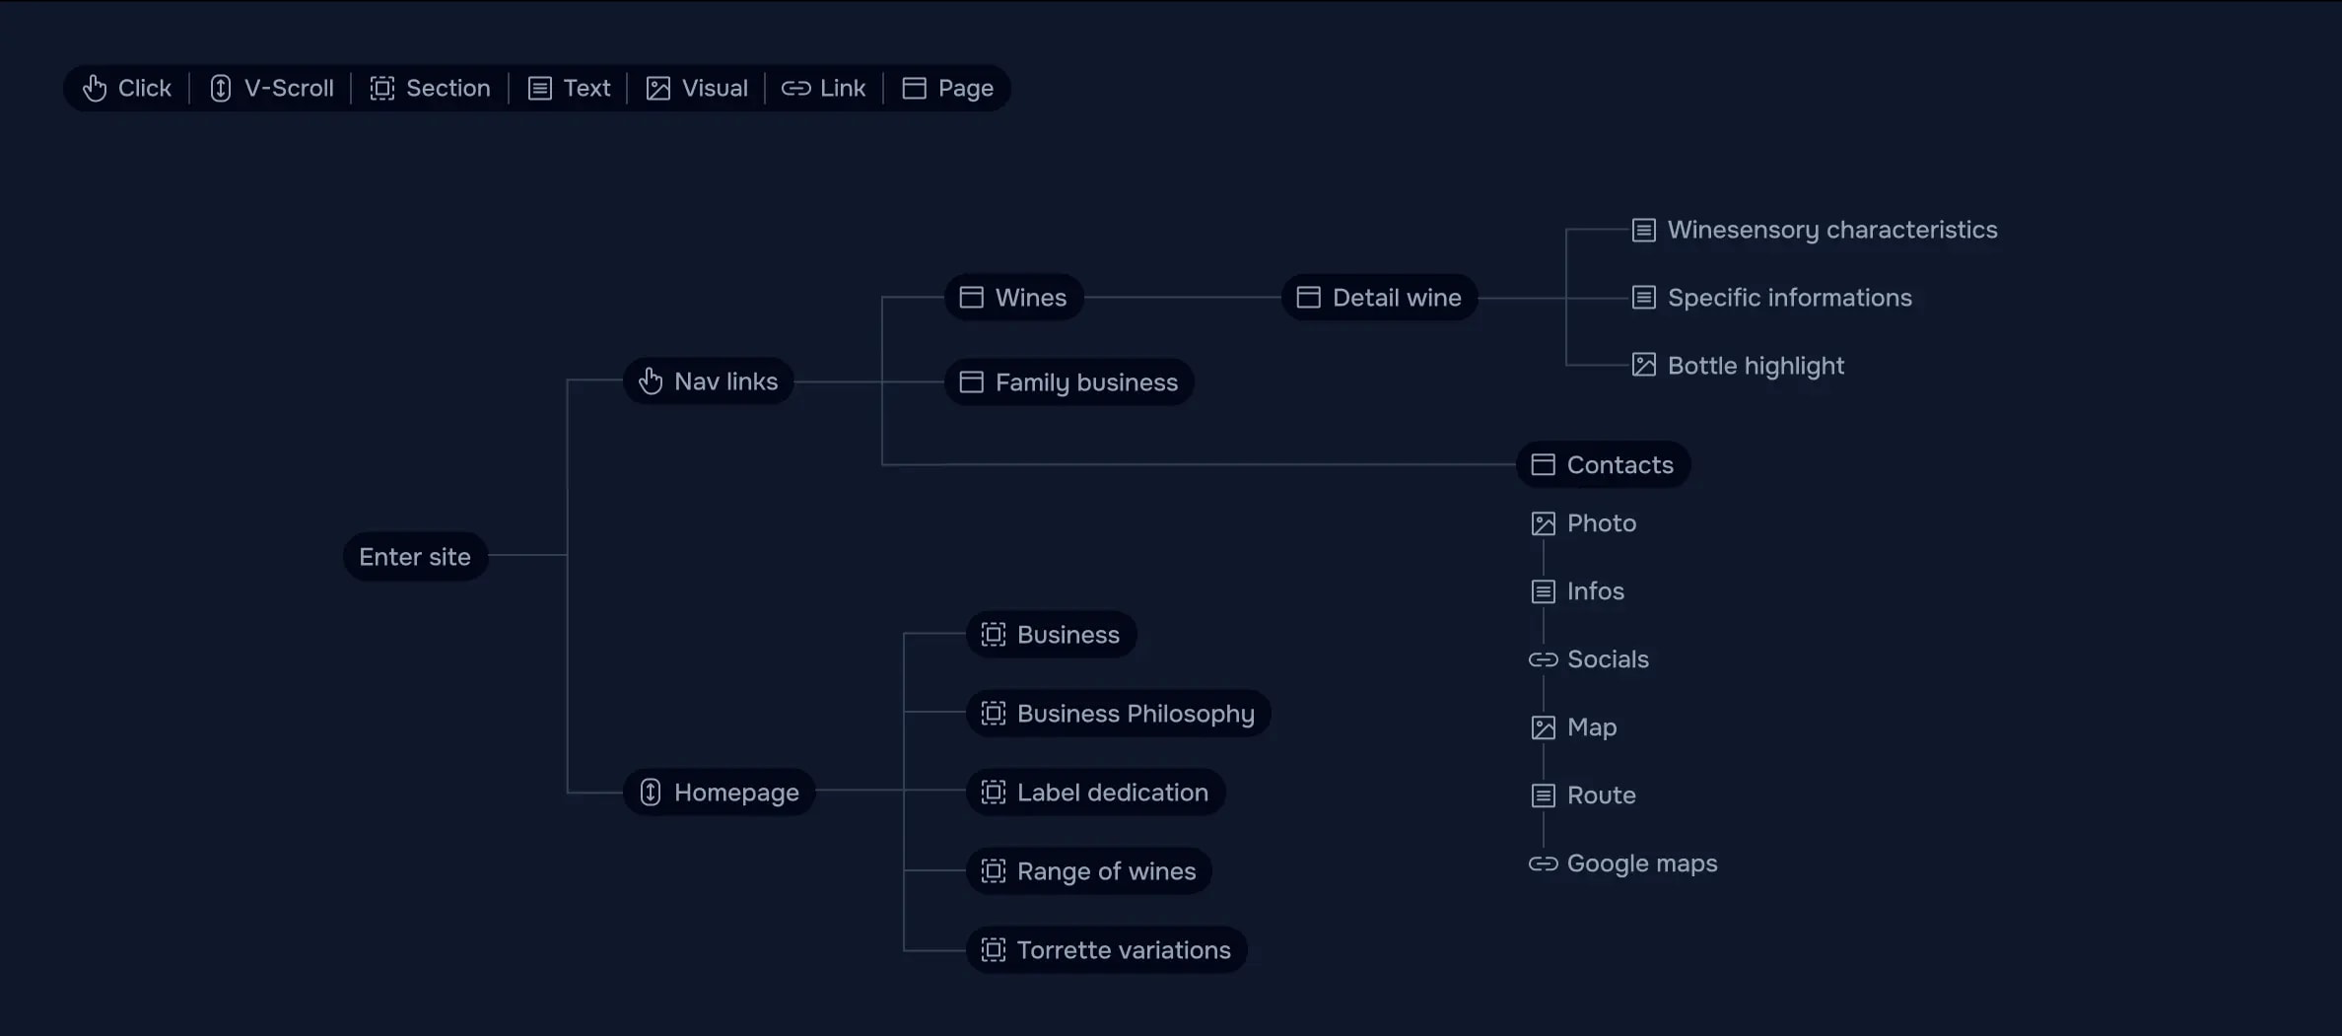Click the link icon beside Google maps
The width and height of the screenshot is (2342, 1036).
(x=1544, y=863)
